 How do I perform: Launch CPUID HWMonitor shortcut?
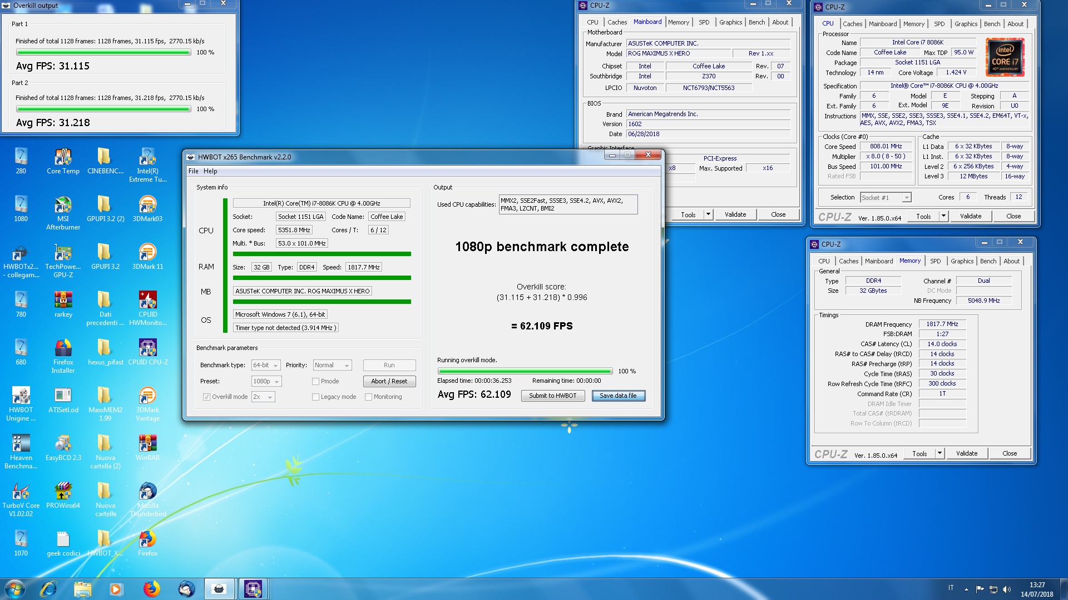coord(147,308)
